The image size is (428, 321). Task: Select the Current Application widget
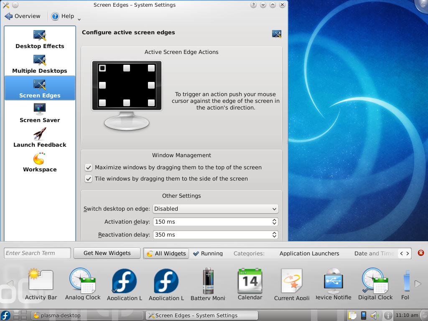coord(292,284)
